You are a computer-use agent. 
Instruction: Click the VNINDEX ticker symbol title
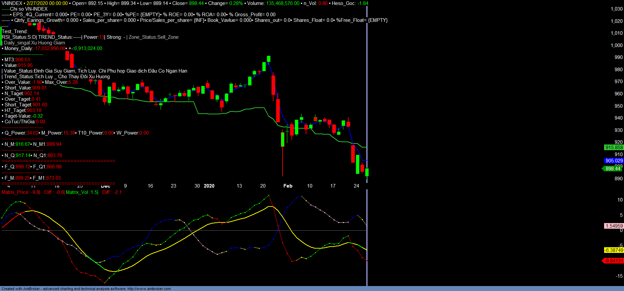[x=12, y=3]
